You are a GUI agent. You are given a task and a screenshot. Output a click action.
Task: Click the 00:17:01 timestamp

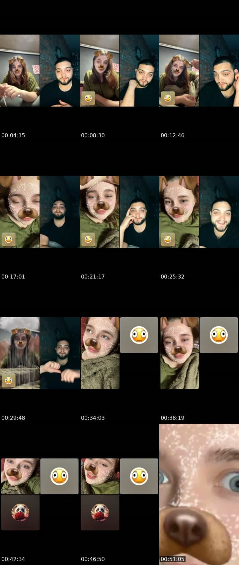pos(13,277)
